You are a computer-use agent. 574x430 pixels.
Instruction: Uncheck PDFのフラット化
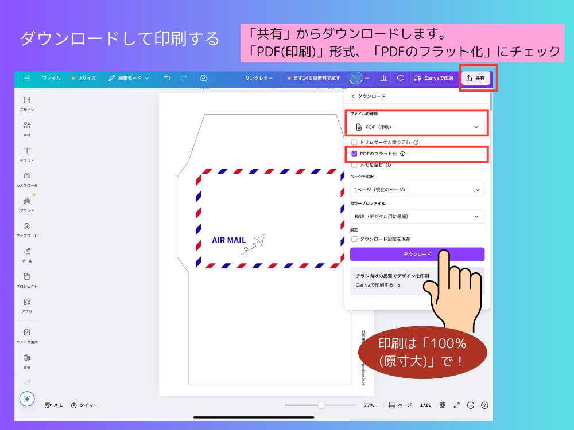pyautogui.click(x=354, y=154)
